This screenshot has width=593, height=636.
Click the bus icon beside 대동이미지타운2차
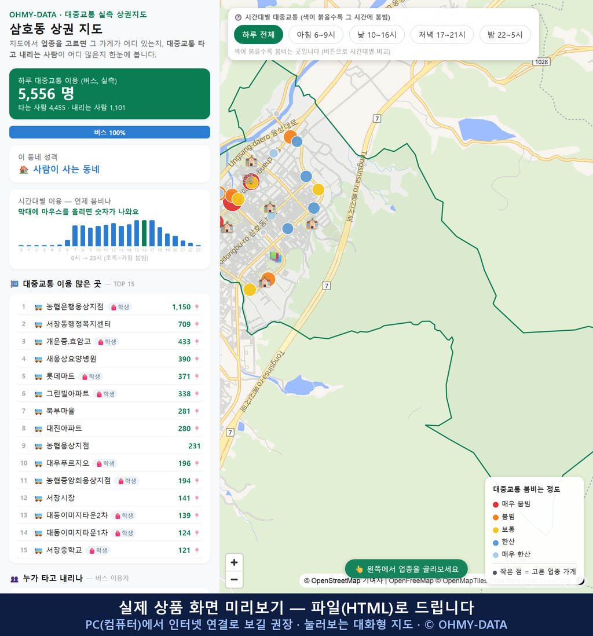pyautogui.click(x=39, y=516)
